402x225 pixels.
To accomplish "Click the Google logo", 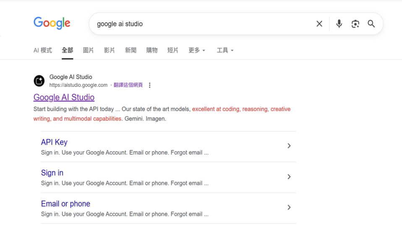I will coord(52,23).
